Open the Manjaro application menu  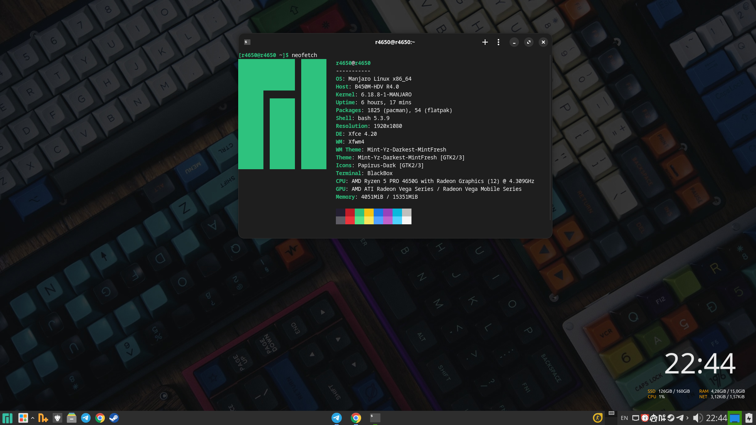(7, 418)
